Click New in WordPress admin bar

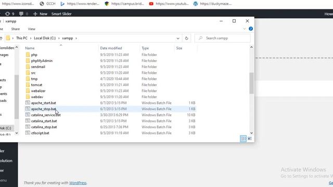click(41, 14)
